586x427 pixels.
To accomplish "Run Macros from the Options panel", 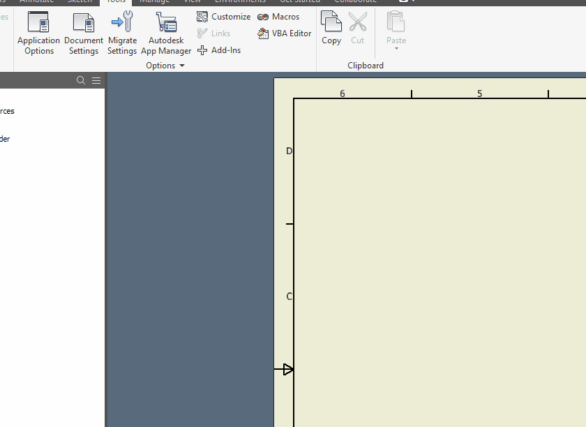I will point(278,16).
